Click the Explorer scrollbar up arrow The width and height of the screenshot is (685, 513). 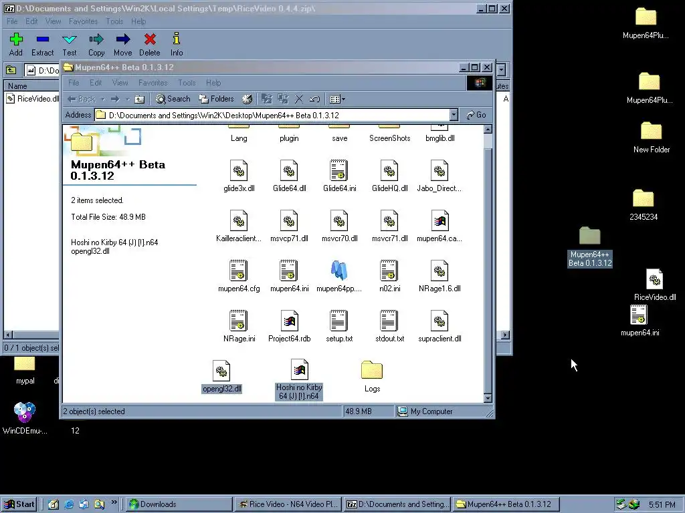tap(488, 129)
